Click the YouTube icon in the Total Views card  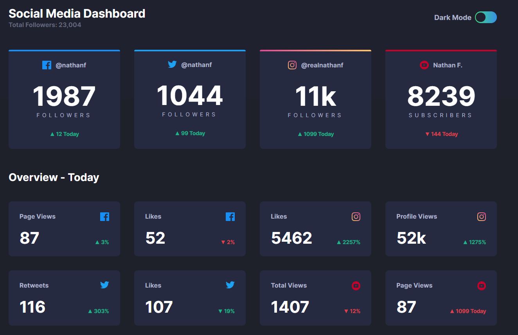(x=356, y=286)
